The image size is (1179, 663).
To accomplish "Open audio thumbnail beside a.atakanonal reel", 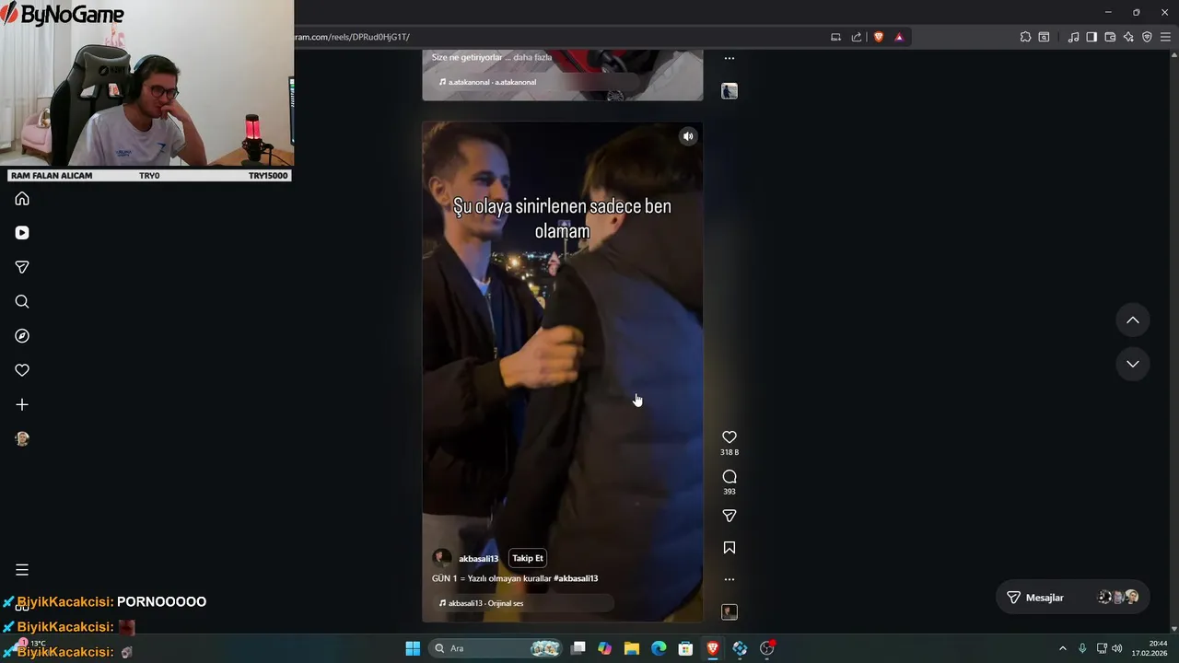I will (x=730, y=91).
